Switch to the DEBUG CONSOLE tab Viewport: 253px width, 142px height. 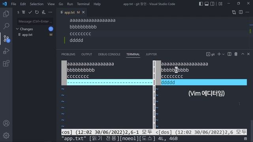click(x=109, y=54)
